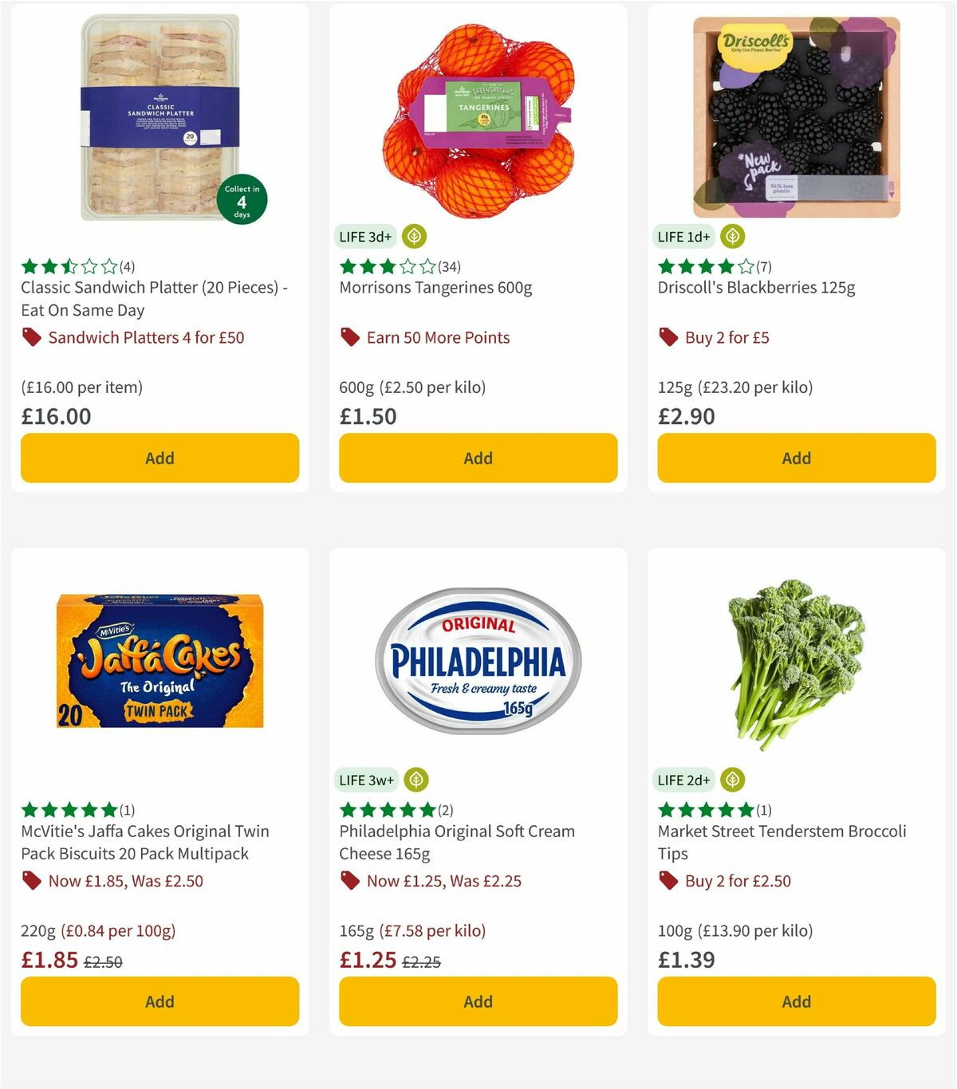This screenshot has height=1089, width=957.
Task: Click the red tag icon next to 'Earn 50 More Points'
Action: coord(349,337)
